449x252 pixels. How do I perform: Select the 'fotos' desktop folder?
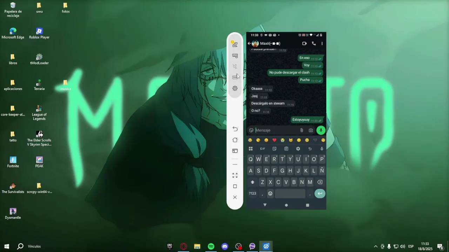pos(66,8)
